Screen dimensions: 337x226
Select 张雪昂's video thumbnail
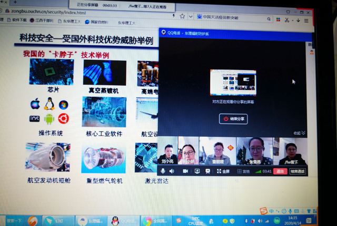[254, 151]
